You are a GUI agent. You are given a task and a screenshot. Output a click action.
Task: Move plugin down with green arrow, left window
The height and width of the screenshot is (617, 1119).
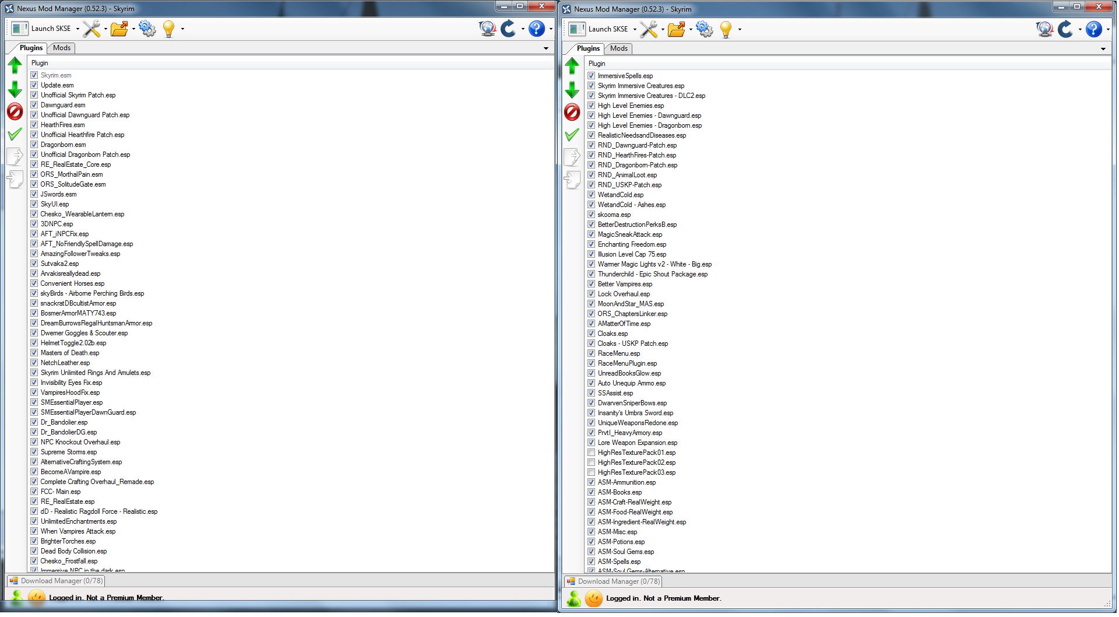pos(15,89)
